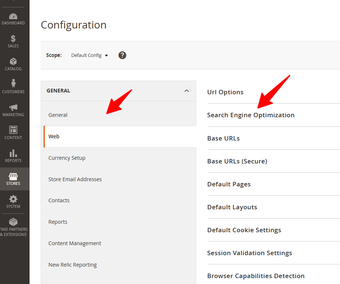Screen dimensions: 340x284
Task: Click Find Partners & Extensions icon
Action: pos(13,222)
